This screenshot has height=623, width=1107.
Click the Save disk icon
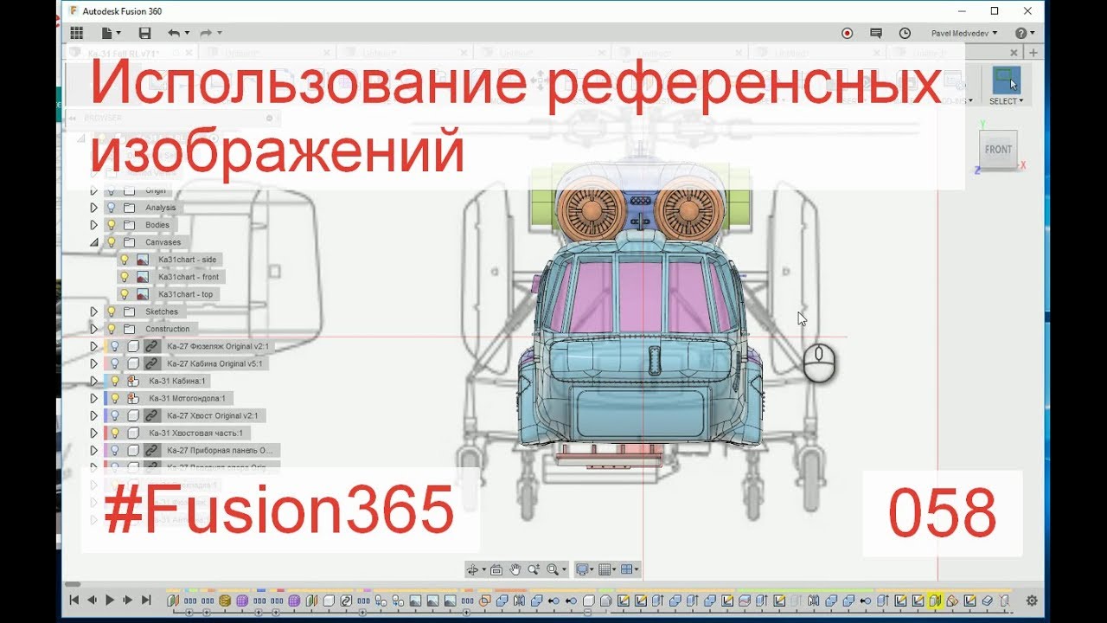click(144, 33)
